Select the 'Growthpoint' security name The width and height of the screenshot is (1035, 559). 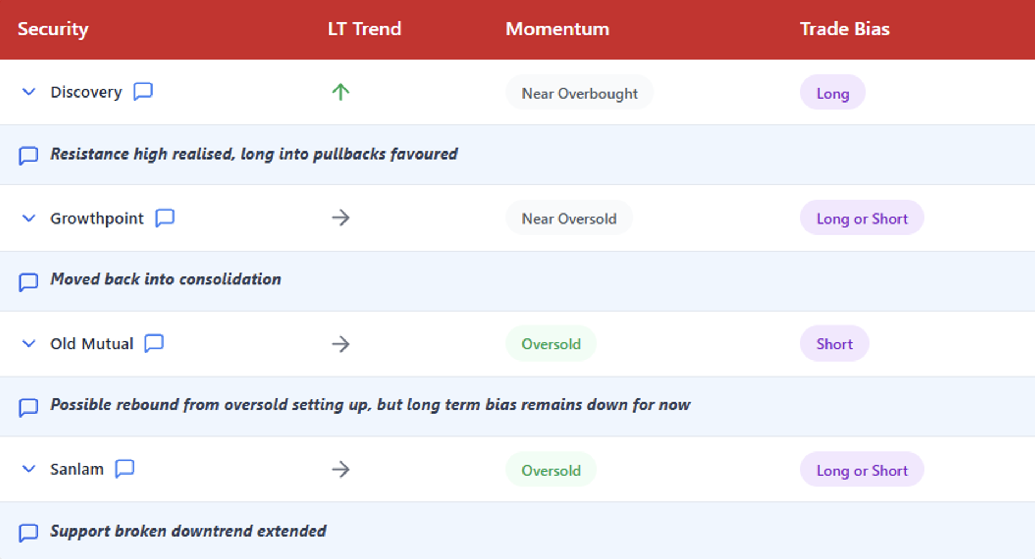point(97,218)
